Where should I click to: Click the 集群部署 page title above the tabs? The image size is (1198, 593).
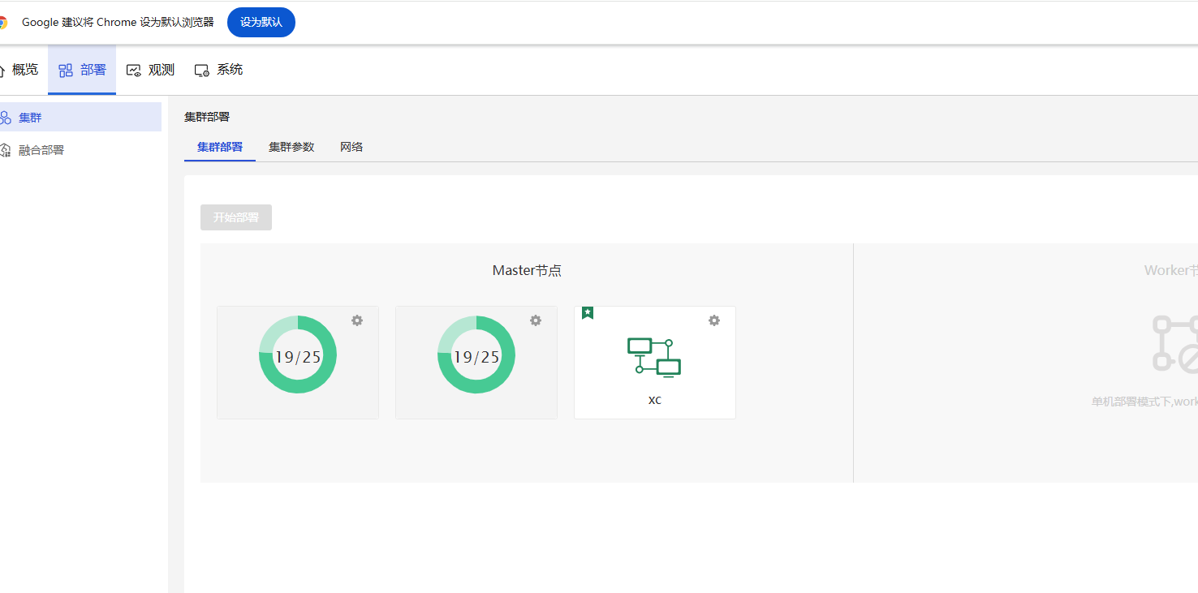click(207, 117)
